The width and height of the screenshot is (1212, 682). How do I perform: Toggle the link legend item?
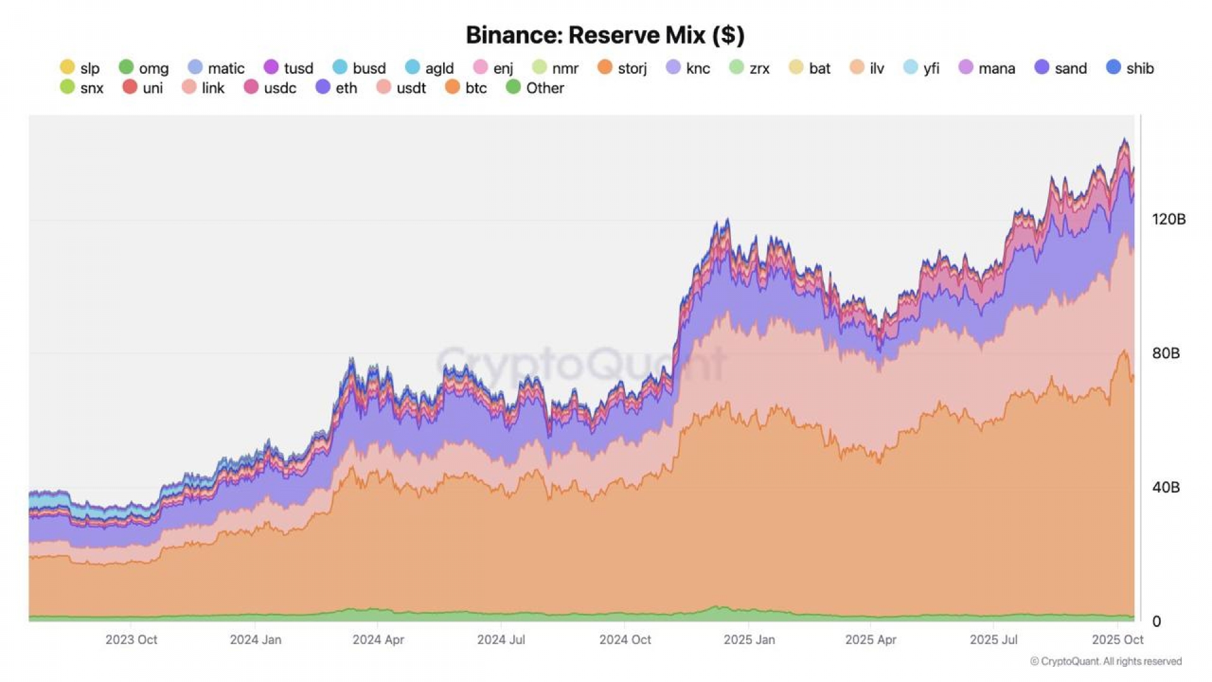point(203,88)
